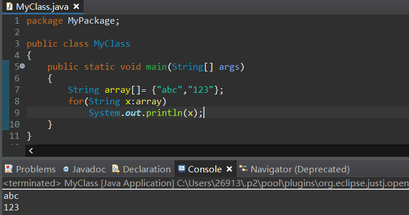409x215 pixels.
Task: Open the Declaration tab
Action: point(142,169)
